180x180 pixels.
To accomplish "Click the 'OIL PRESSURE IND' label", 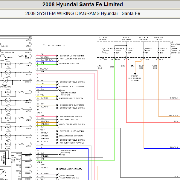I will point(8,53).
